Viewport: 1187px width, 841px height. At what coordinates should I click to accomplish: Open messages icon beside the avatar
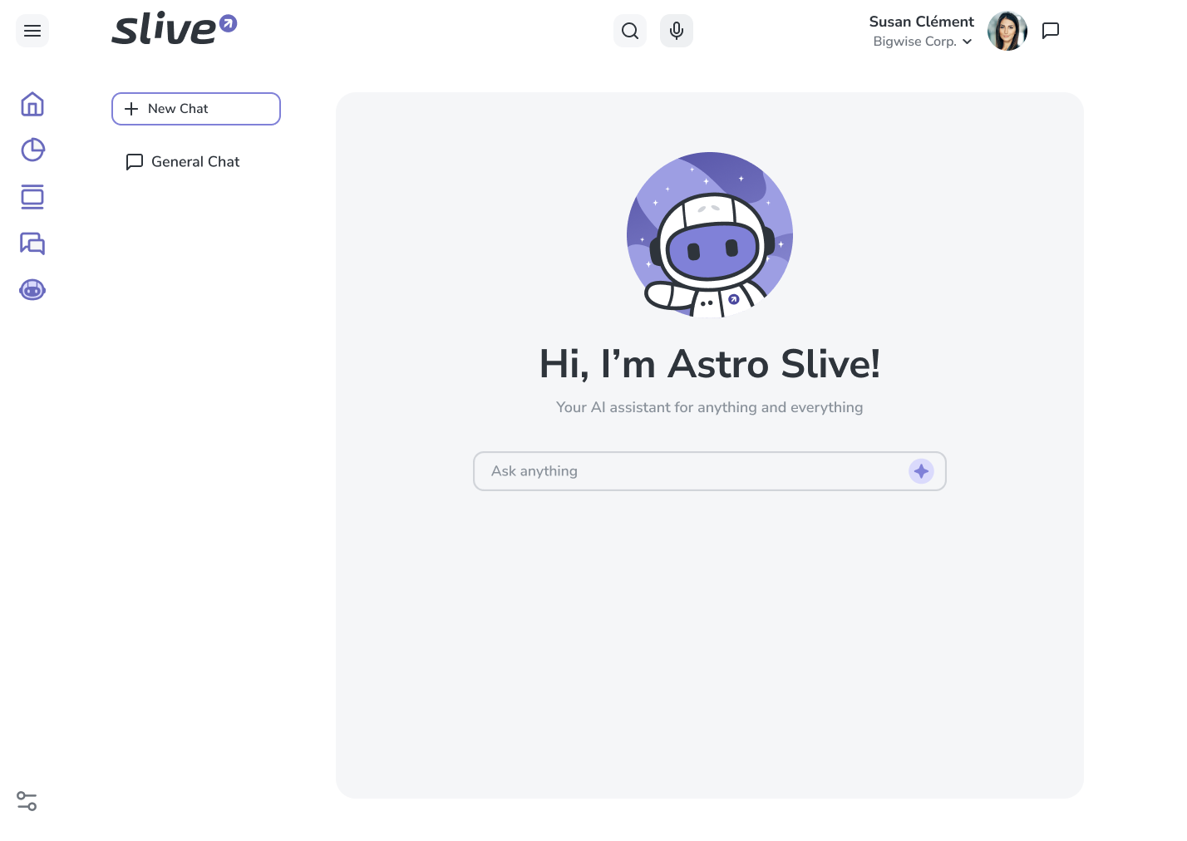click(1051, 31)
